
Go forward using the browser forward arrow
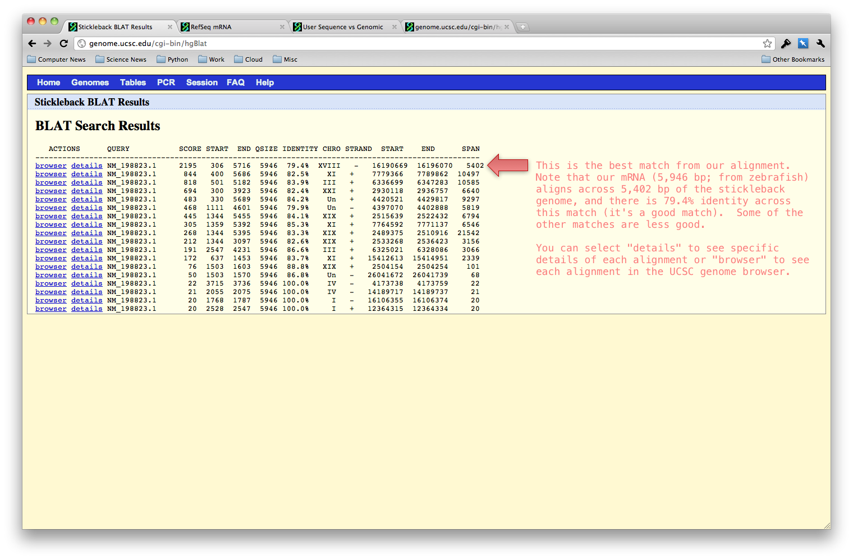pos(48,43)
